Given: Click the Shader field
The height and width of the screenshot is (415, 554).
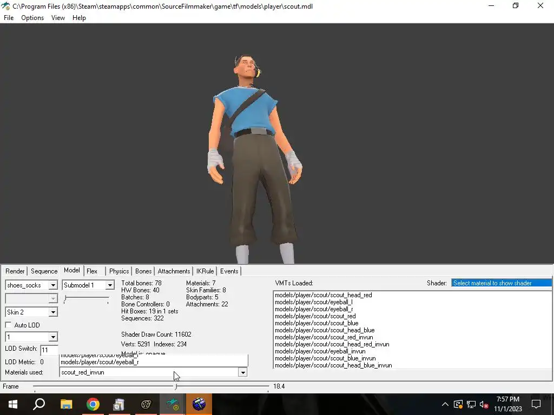Looking at the screenshot, I should (x=502, y=283).
